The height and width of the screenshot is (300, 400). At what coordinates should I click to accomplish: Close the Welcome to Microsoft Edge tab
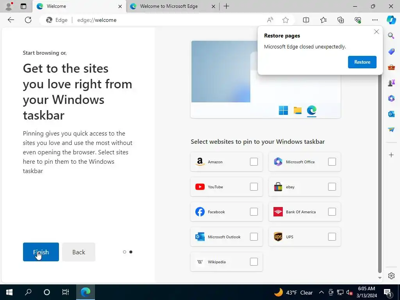[x=213, y=6]
